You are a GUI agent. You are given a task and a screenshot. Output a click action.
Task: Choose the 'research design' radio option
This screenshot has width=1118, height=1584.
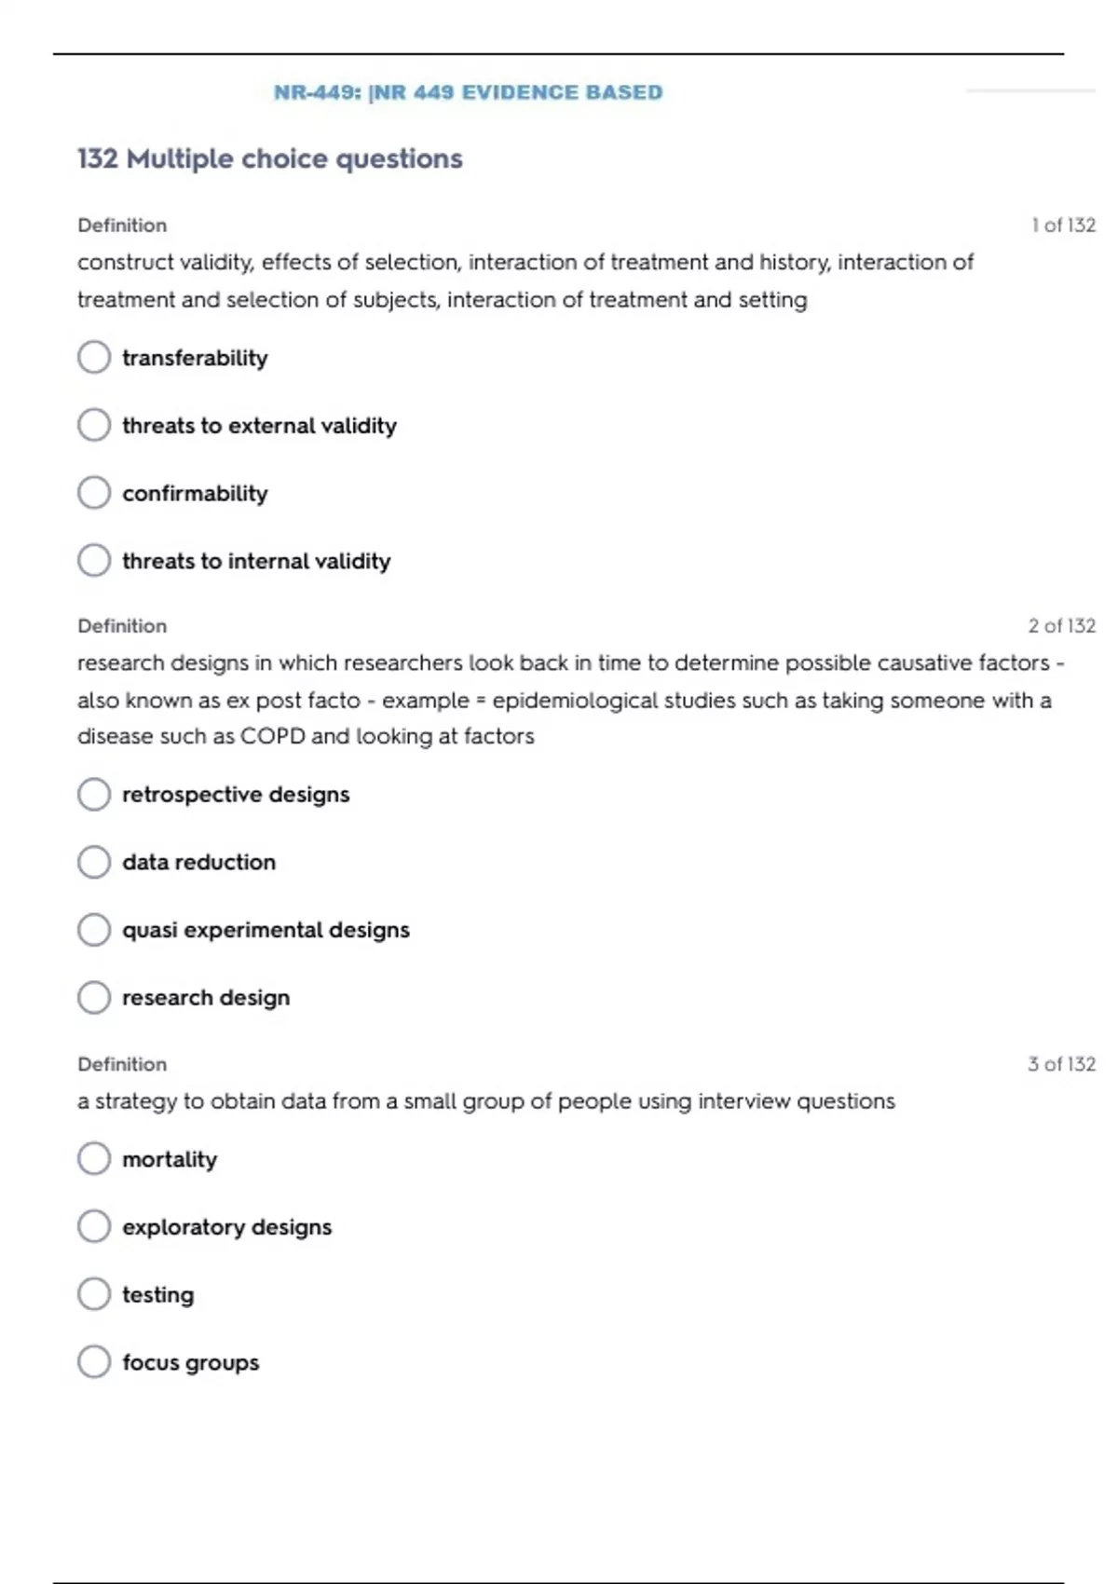click(94, 997)
